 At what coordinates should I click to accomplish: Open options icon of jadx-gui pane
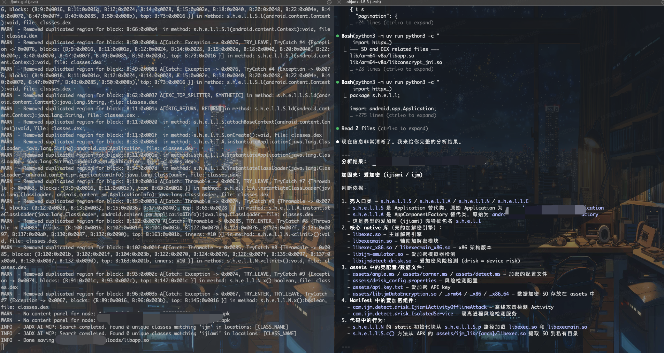[329, 2]
